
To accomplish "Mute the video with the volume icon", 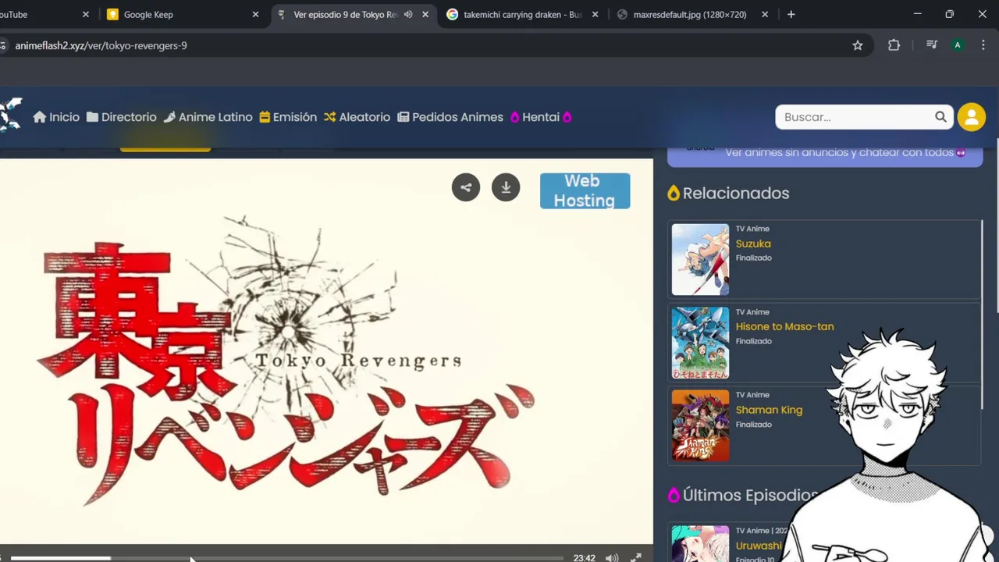I will tap(612, 557).
